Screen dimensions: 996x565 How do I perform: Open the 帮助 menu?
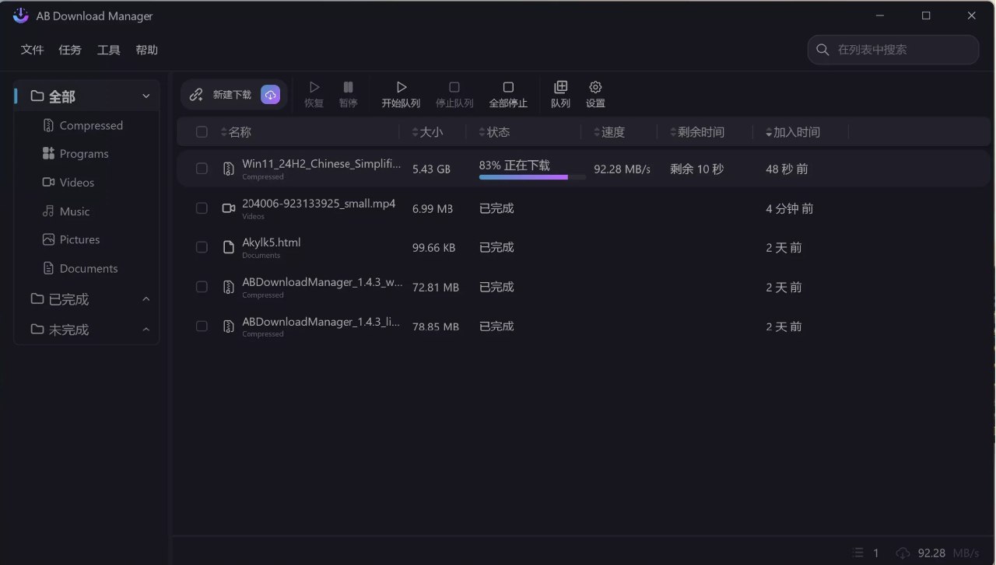coord(146,50)
